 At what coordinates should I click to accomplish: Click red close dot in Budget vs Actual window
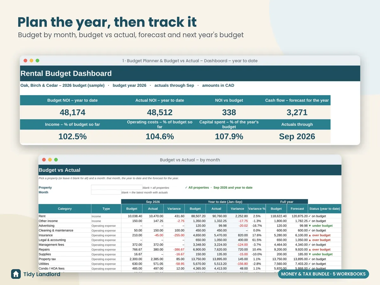click(44, 160)
